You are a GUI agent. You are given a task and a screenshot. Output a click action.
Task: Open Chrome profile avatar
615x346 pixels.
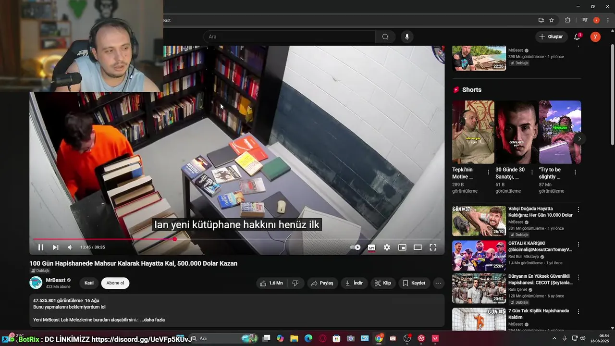click(596, 20)
